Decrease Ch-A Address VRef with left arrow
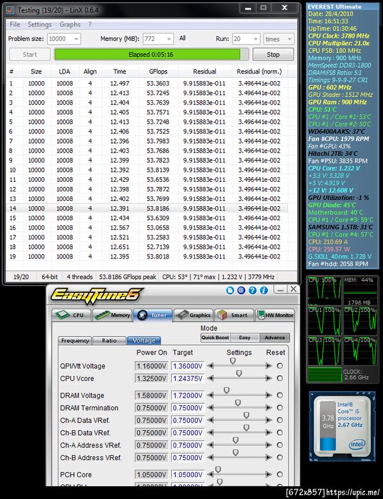Viewport: 383px width, 499px height. tap(210, 445)
